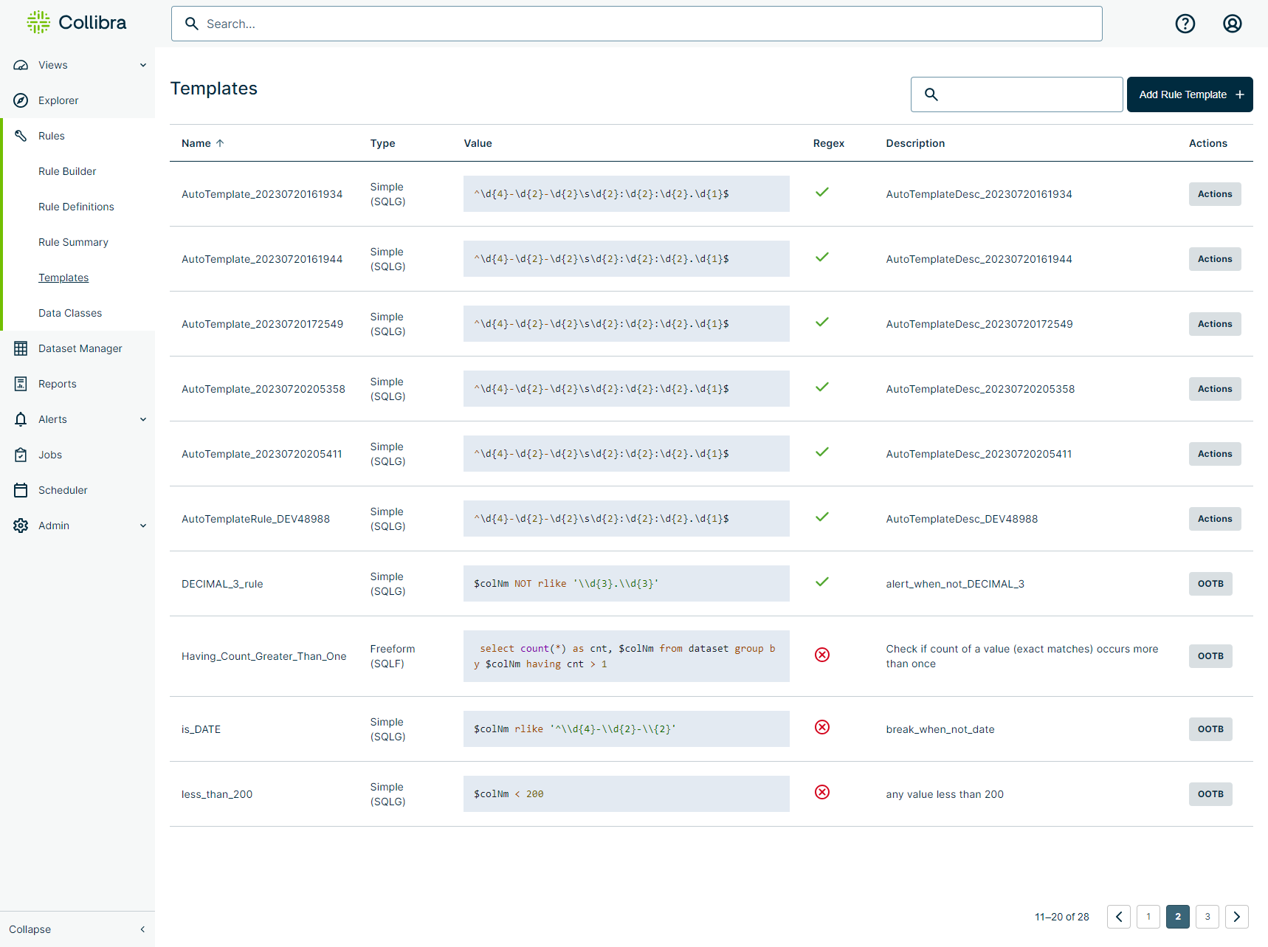This screenshot has height=947, width=1268.
Task: Open Dataset Manager from the sidebar
Action: pyautogui.click(x=80, y=348)
